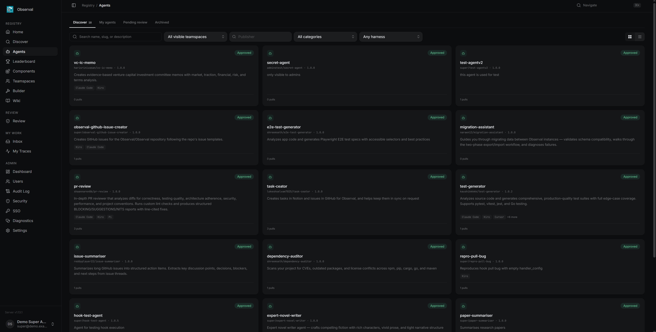The width and height of the screenshot is (656, 332).
Task: Click the Settings gear icon
Action: click(x=8, y=230)
